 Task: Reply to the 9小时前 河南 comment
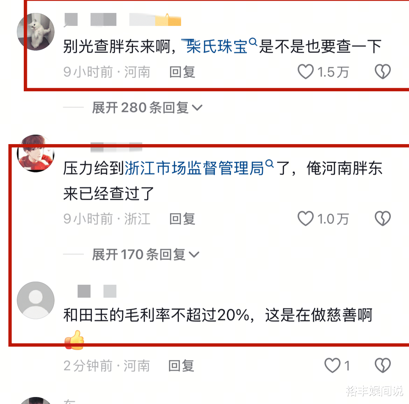tap(182, 72)
